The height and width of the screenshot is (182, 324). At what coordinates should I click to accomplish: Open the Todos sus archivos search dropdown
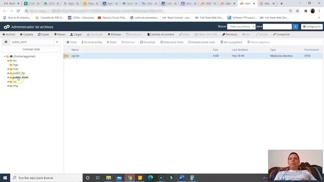point(241,27)
